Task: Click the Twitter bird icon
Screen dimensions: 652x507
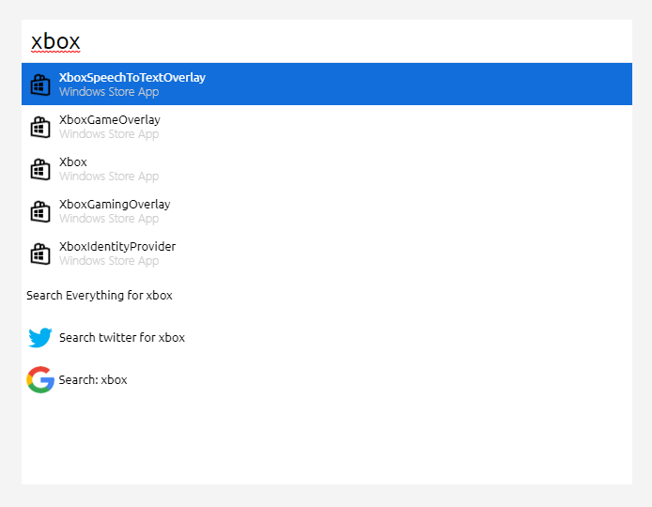Action: (40, 337)
